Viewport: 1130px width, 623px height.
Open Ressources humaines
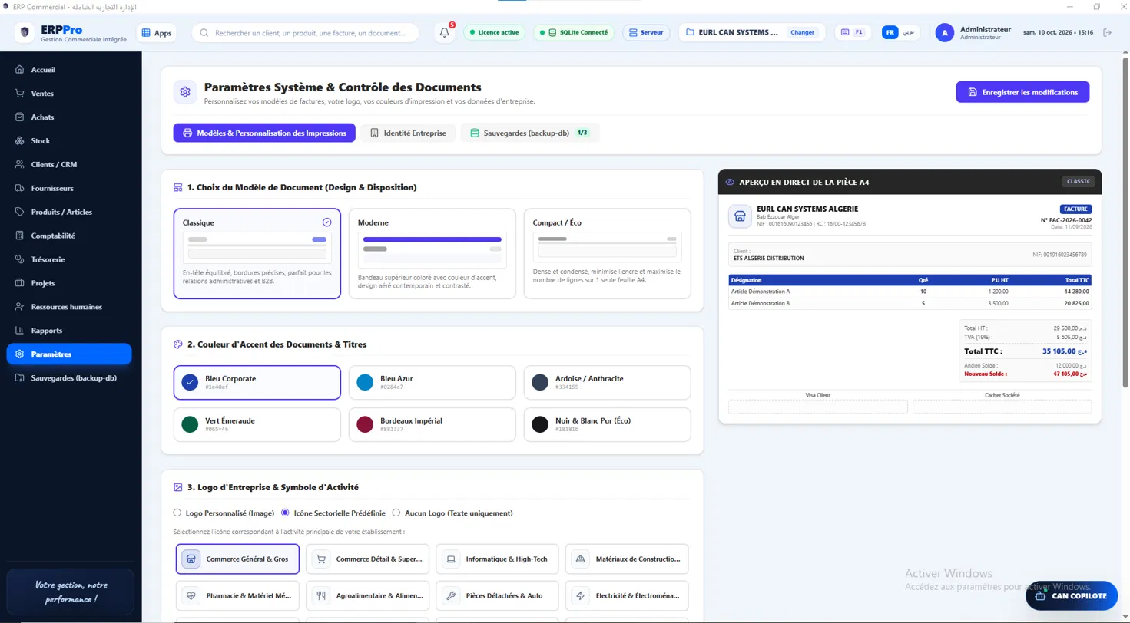tap(69, 307)
